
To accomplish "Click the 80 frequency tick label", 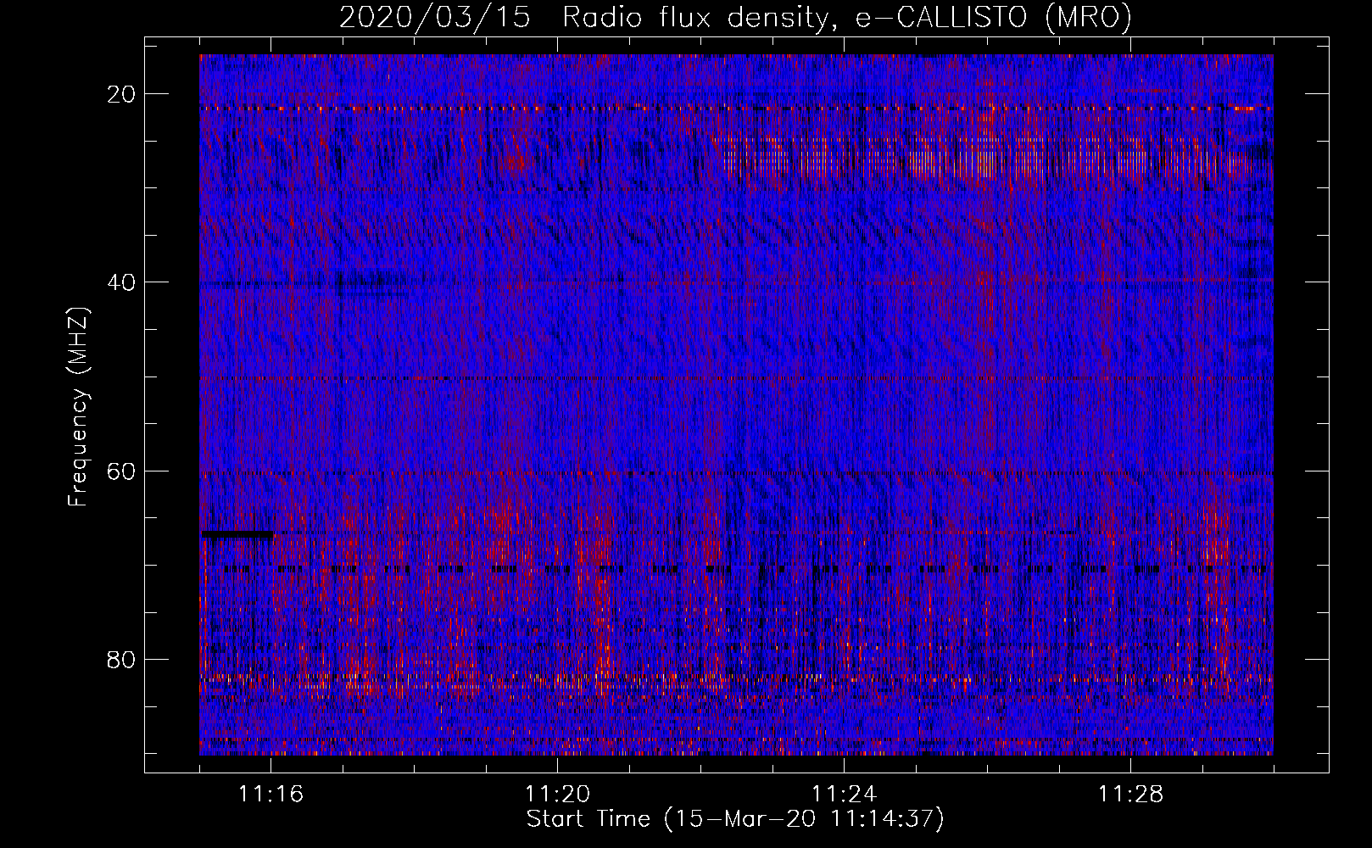I will click(122, 659).
